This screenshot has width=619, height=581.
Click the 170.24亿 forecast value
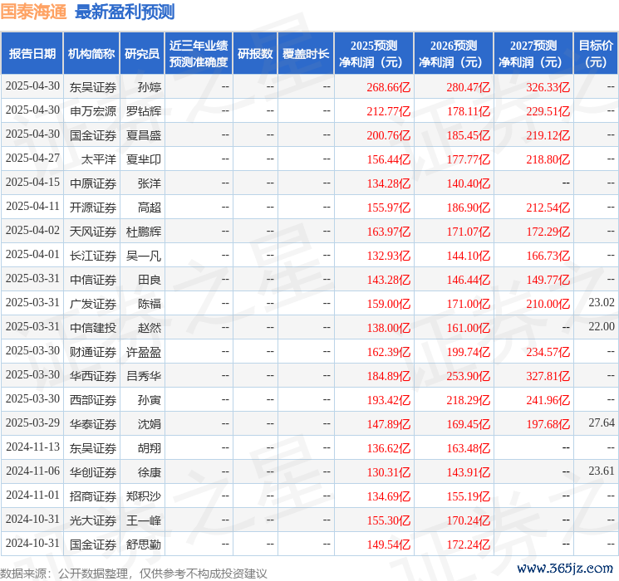(x=469, y=520)
